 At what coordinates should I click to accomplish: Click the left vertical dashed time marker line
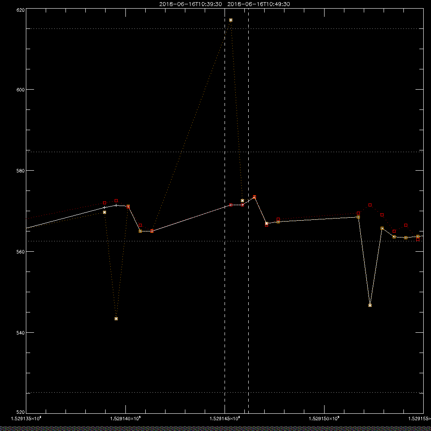click(x=225, y=210)
